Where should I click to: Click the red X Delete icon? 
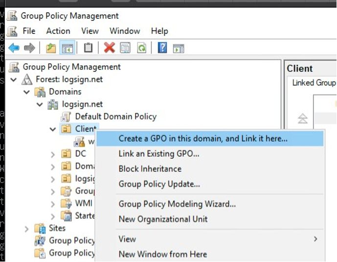click(110, 48)
